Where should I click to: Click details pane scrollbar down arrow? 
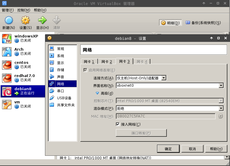(x=227, y=157)
